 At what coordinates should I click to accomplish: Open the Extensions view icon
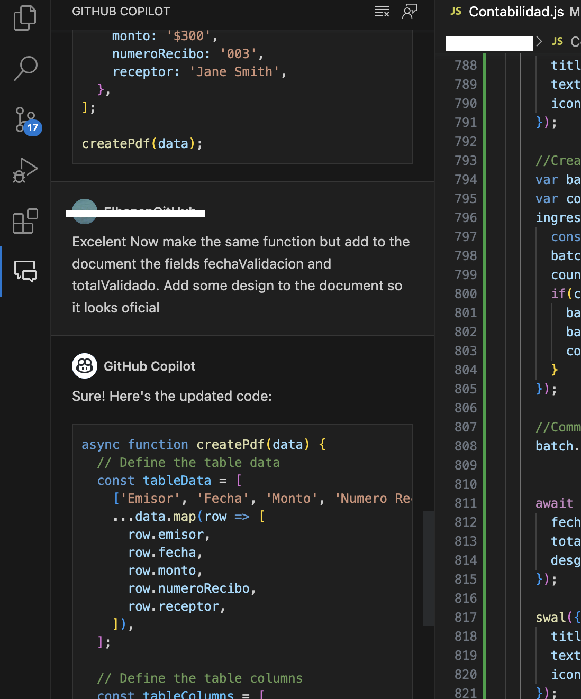(x=25, y=221)
